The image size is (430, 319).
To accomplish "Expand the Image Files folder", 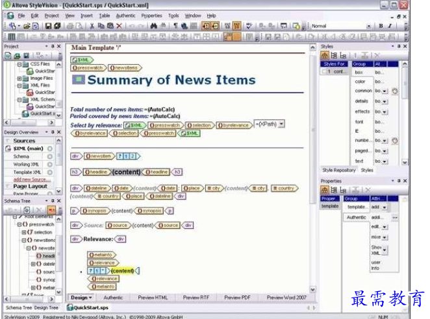I will [19, 78].
